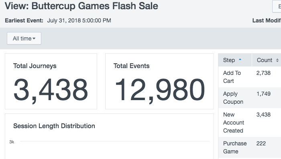The width and height of the screenshot is (281, 159).
Task: Select the Add To Cart step row
Action: [x=250, y=77]
